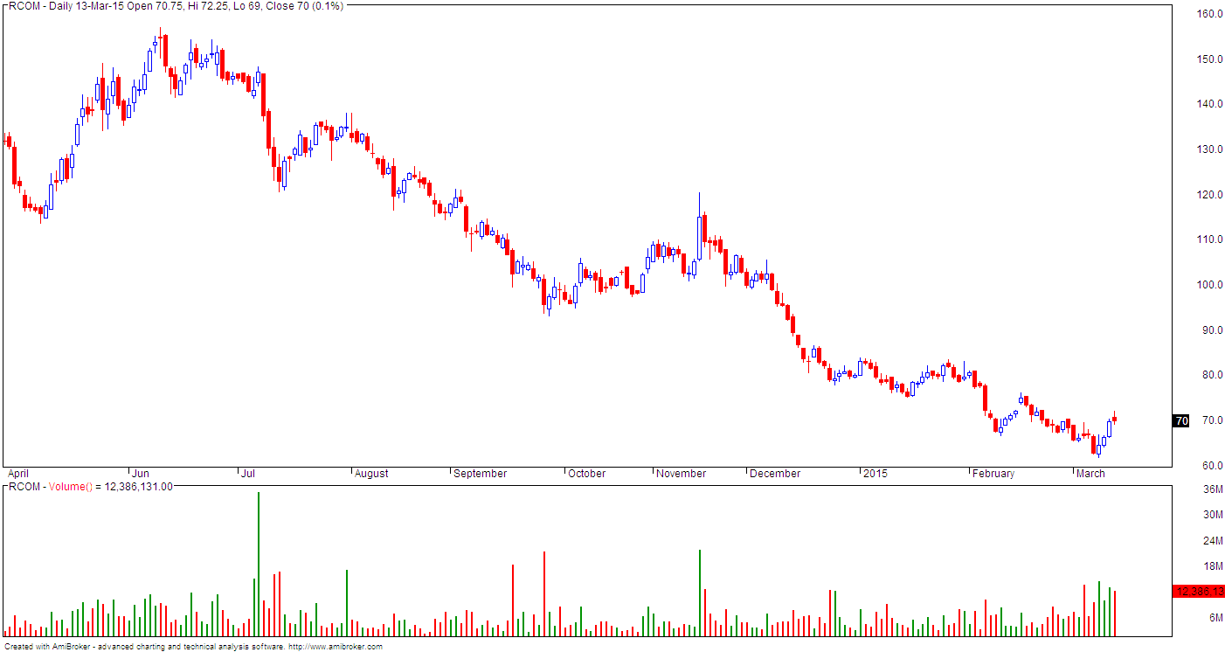Click the Jul month label
Screen dimensions: 1225x652
(x=248, y=473)
